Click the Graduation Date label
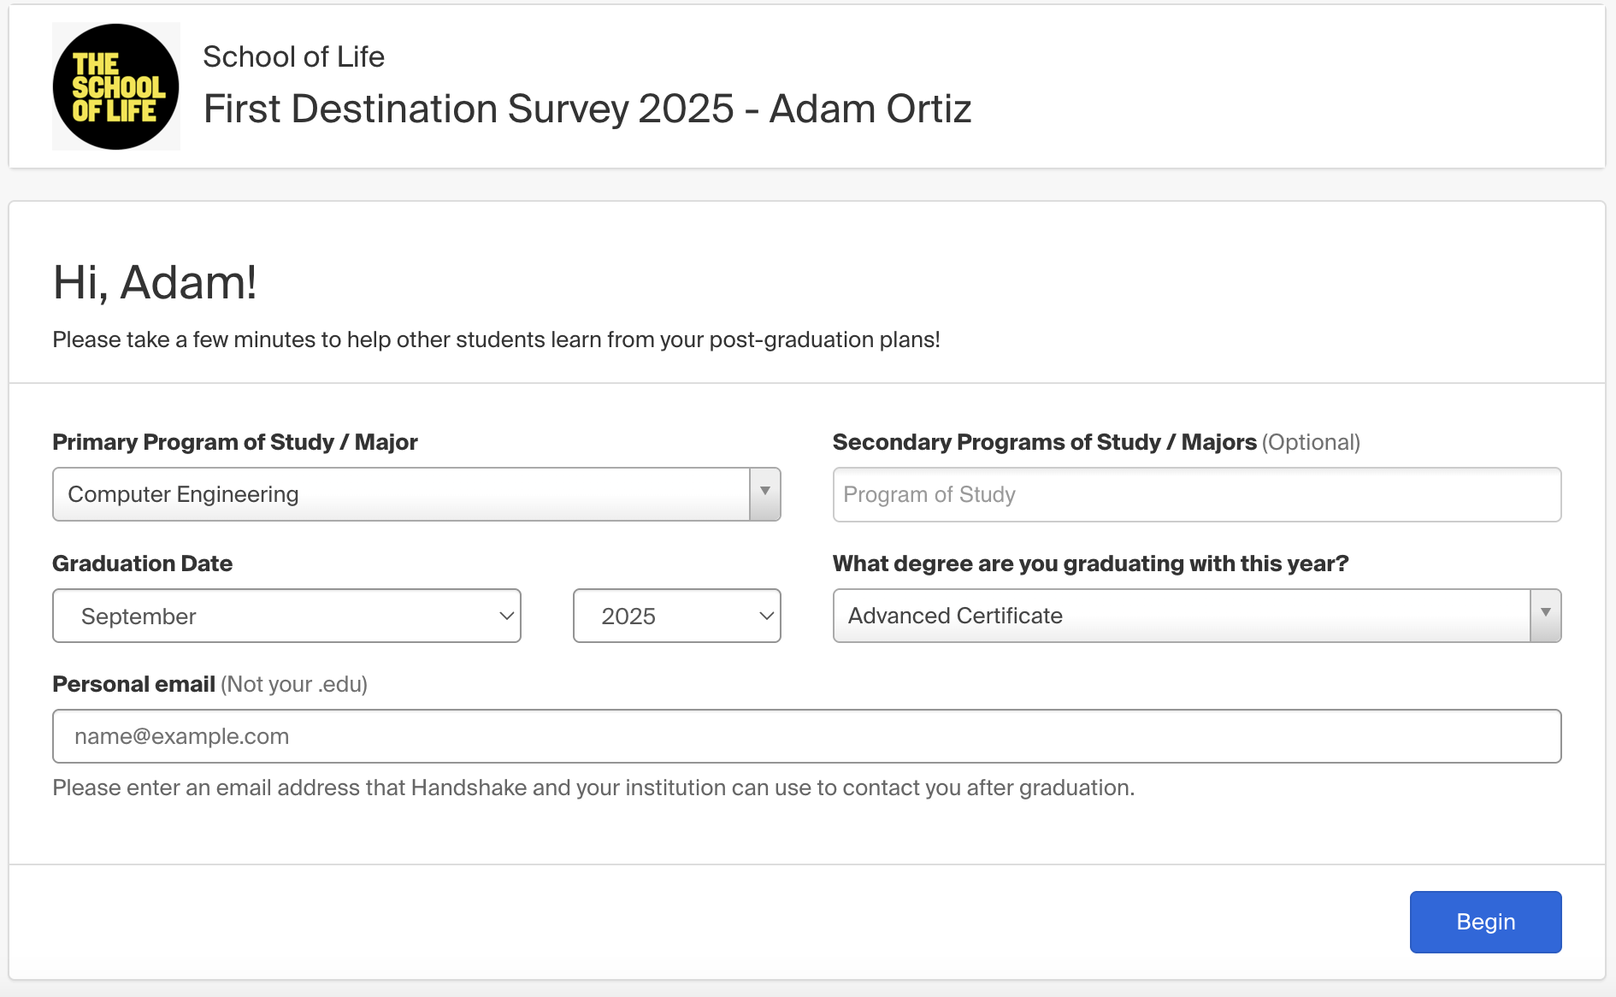The width and height of the screenshot is (1616, 997). tap(143, 563)
